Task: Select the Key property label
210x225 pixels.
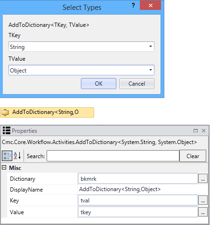Action: [14, 201]
